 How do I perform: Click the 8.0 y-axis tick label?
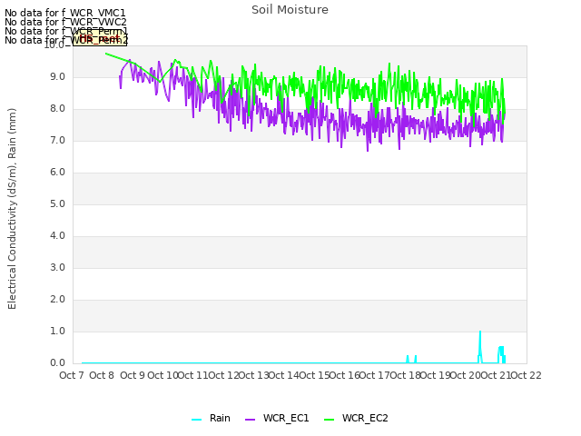(x=57, y=109)
